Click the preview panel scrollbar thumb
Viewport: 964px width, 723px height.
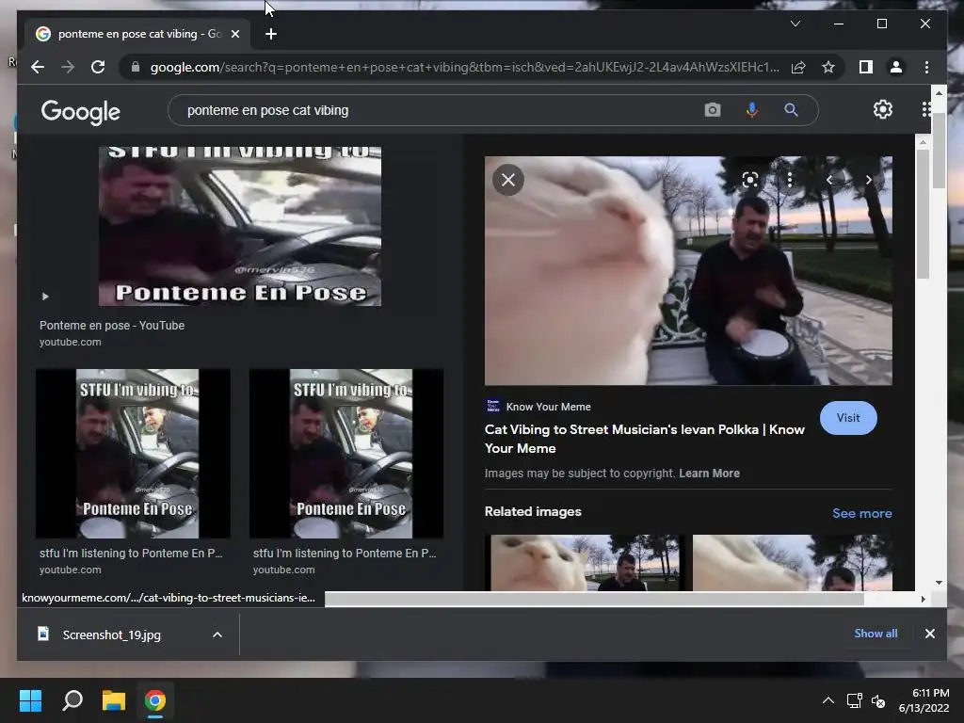[x=923, y=214]
